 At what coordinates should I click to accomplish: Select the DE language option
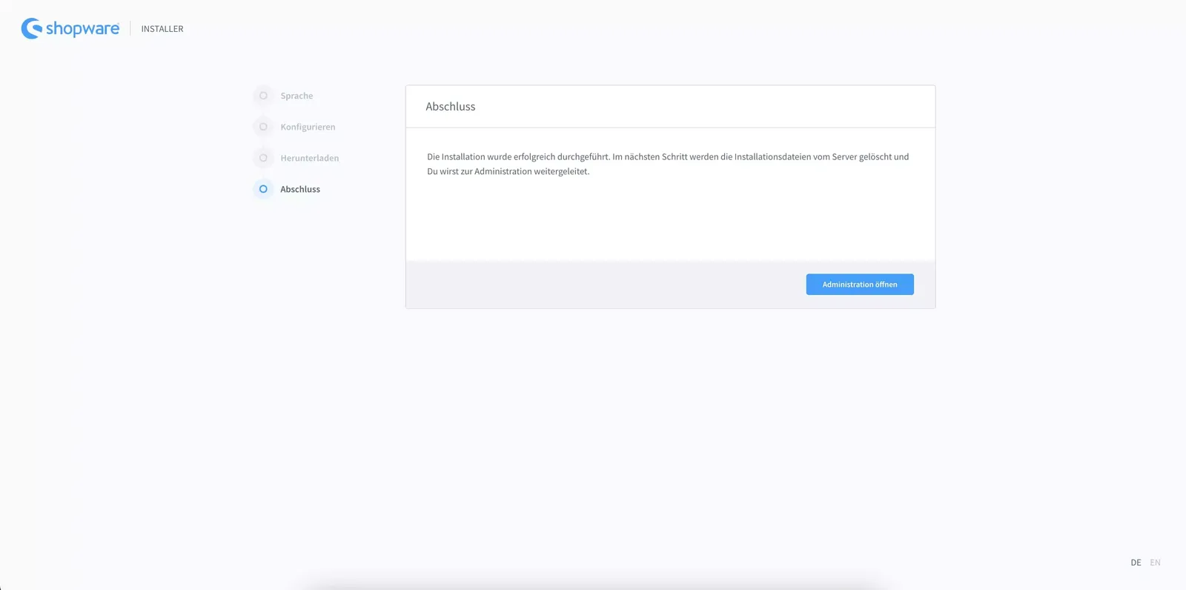click(1136, 563)
